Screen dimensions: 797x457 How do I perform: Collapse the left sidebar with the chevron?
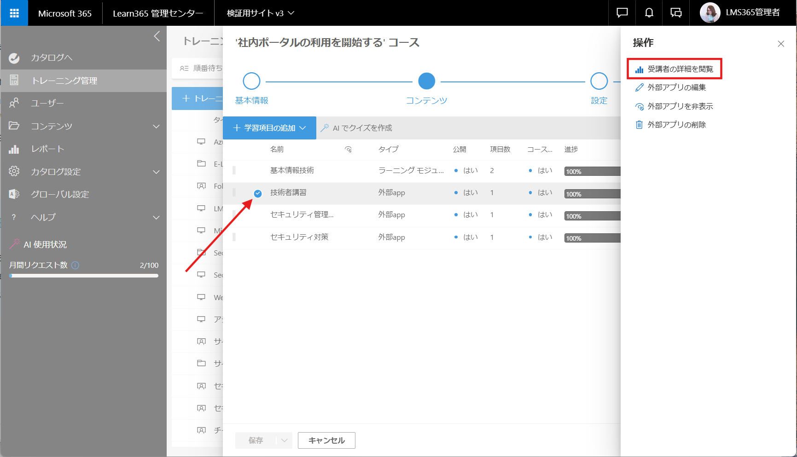tap(157, 36)
